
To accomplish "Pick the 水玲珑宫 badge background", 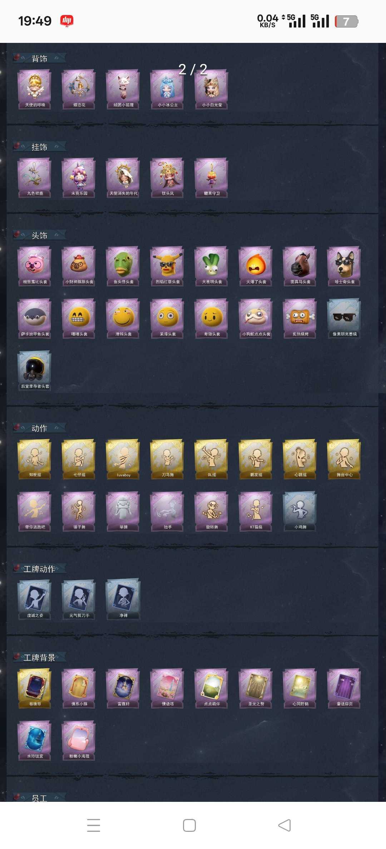I will pyautogui.click(x=35, y=741).
